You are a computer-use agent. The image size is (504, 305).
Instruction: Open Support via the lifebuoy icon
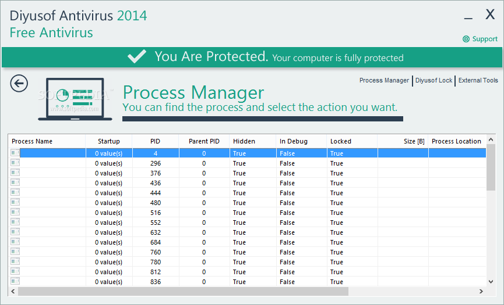[466, 39]
